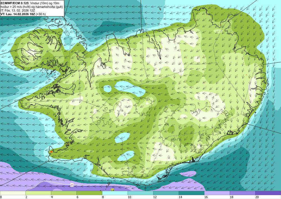Click the light purple 16–18 m/s legend swatch
281x199 pixels.
(x=217, y=193)
